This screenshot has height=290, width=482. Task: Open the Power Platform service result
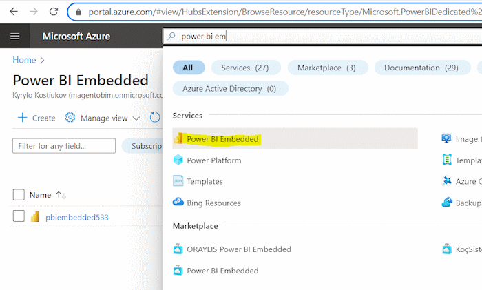pyautogui.click(x=214, y=160)
